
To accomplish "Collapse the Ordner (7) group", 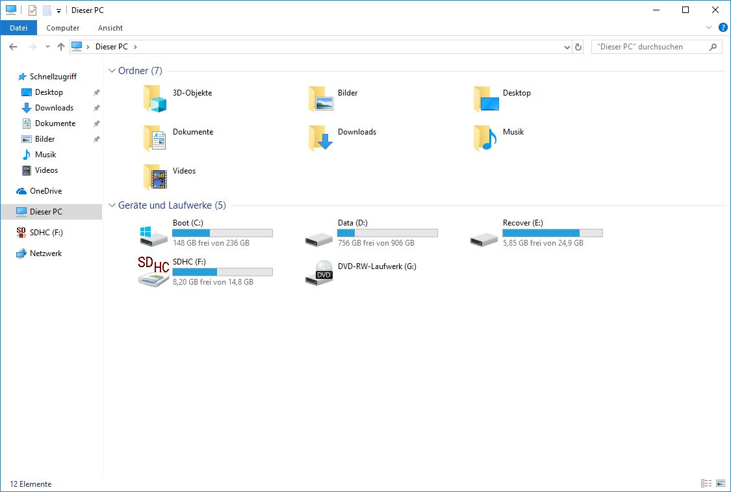I will (x=112, y=71).
